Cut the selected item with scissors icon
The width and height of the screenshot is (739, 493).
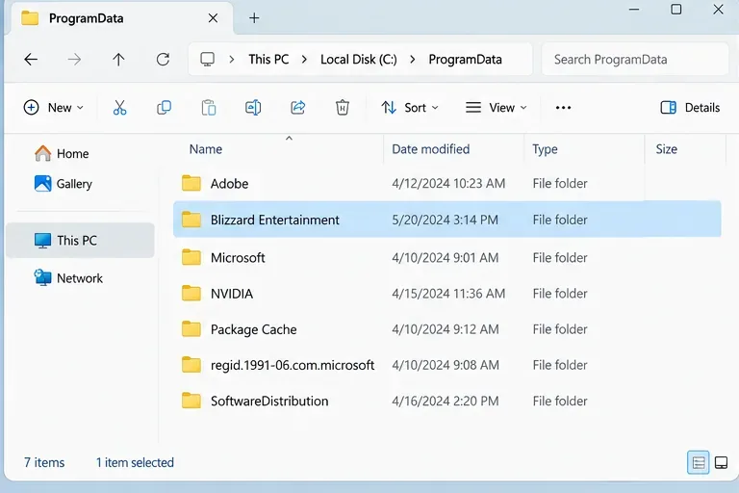click(x=119, y=108)
